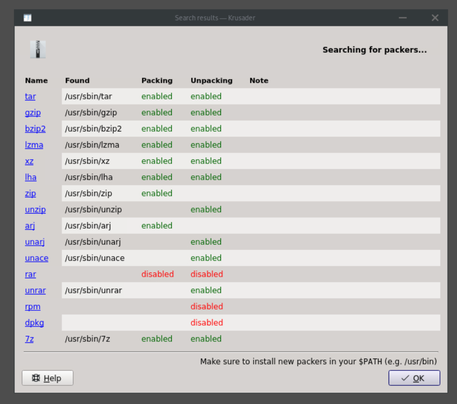Click zip's enabled Packing status
This screenshot has height=404, width=457.
coord(157,193)
